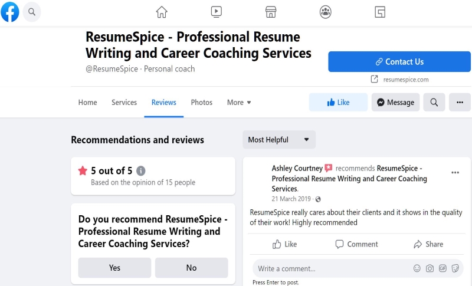
Task: Attach a photo with camera icon
Action: [430, 268]
